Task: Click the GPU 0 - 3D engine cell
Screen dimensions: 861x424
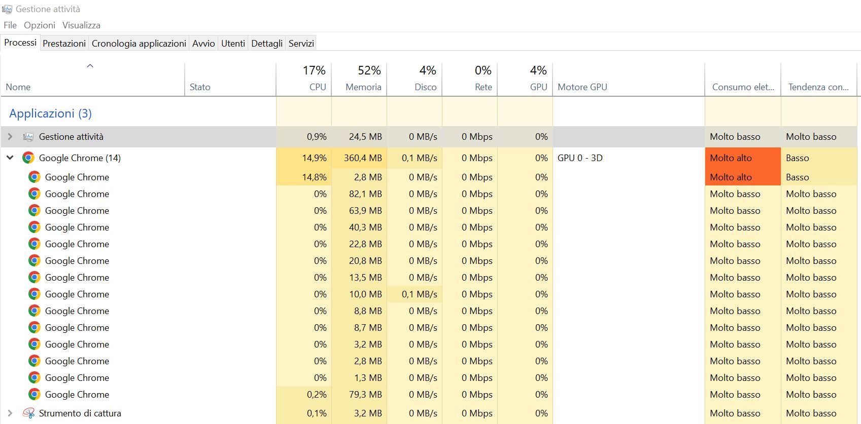Action: (x=580, y=158)
